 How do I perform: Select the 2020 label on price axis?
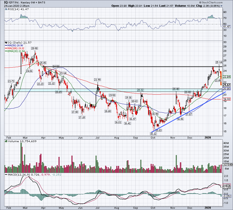[x=208, y=137]
